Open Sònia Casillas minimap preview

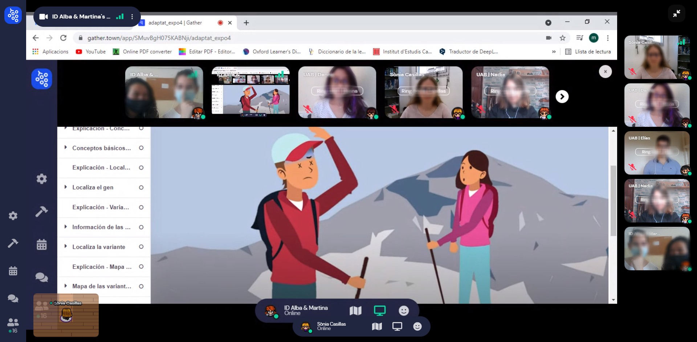(66, 315)
